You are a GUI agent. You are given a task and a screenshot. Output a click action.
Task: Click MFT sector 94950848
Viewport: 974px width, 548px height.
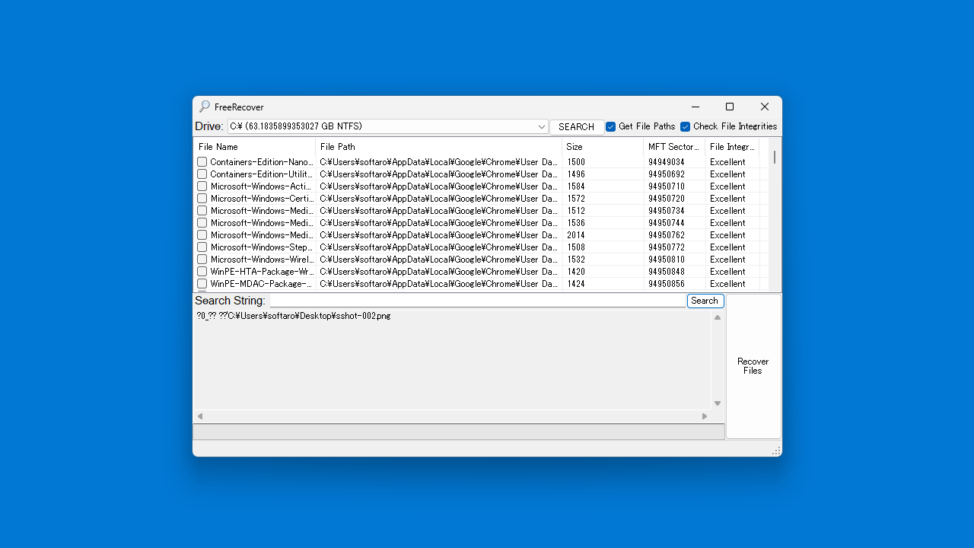[x=667, y=272]
